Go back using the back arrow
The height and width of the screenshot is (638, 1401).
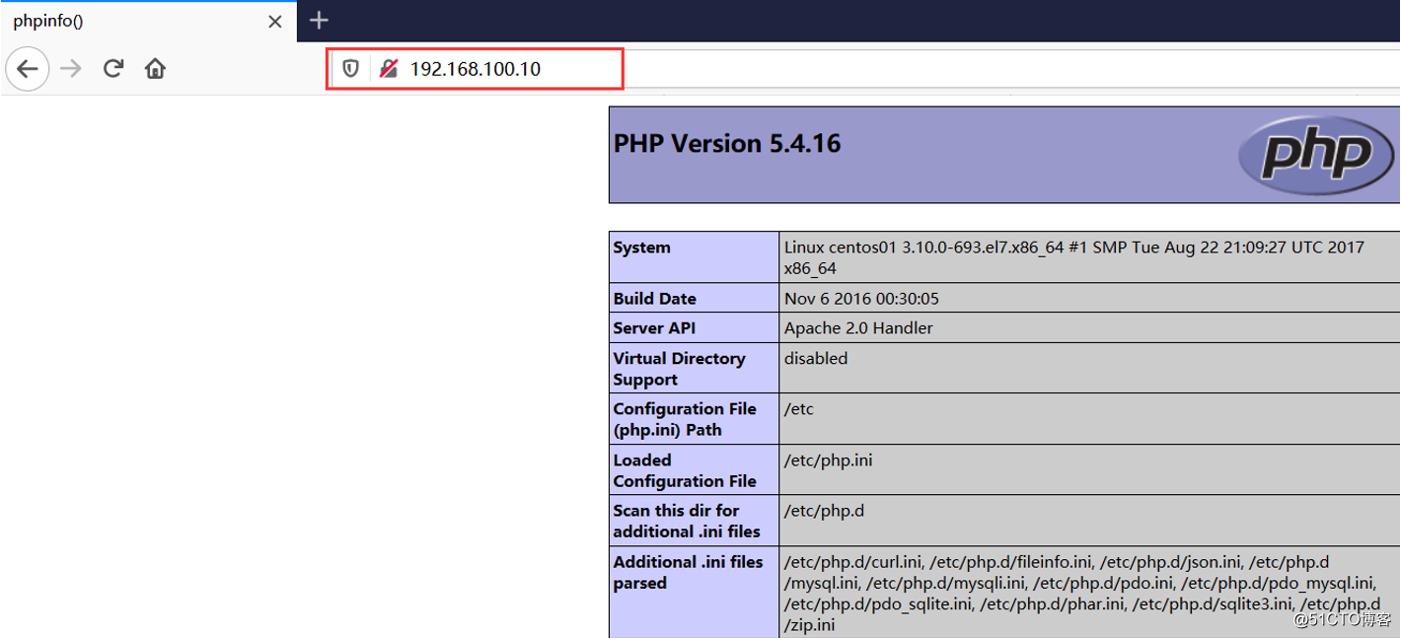pos(28,69)
